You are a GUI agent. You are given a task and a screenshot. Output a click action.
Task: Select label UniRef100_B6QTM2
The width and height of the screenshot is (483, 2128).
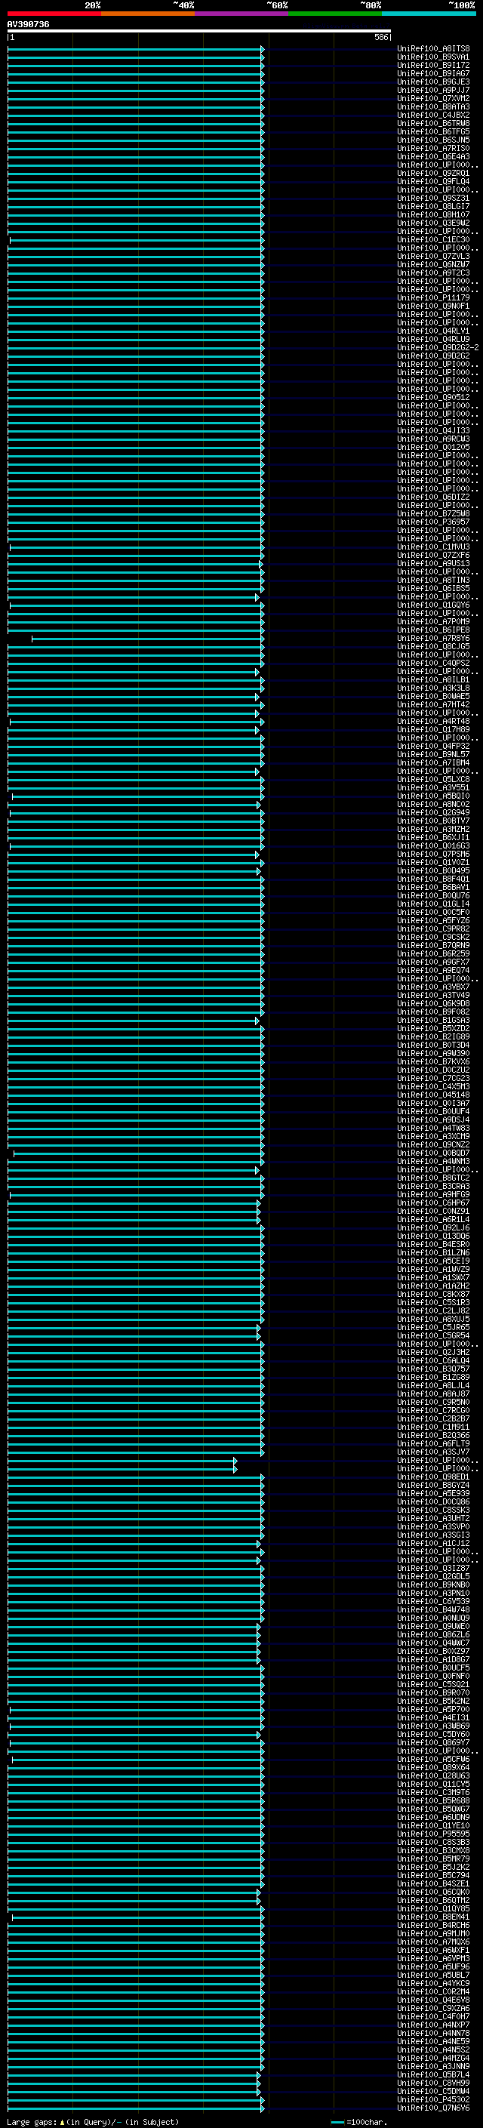click(433, 1902)
